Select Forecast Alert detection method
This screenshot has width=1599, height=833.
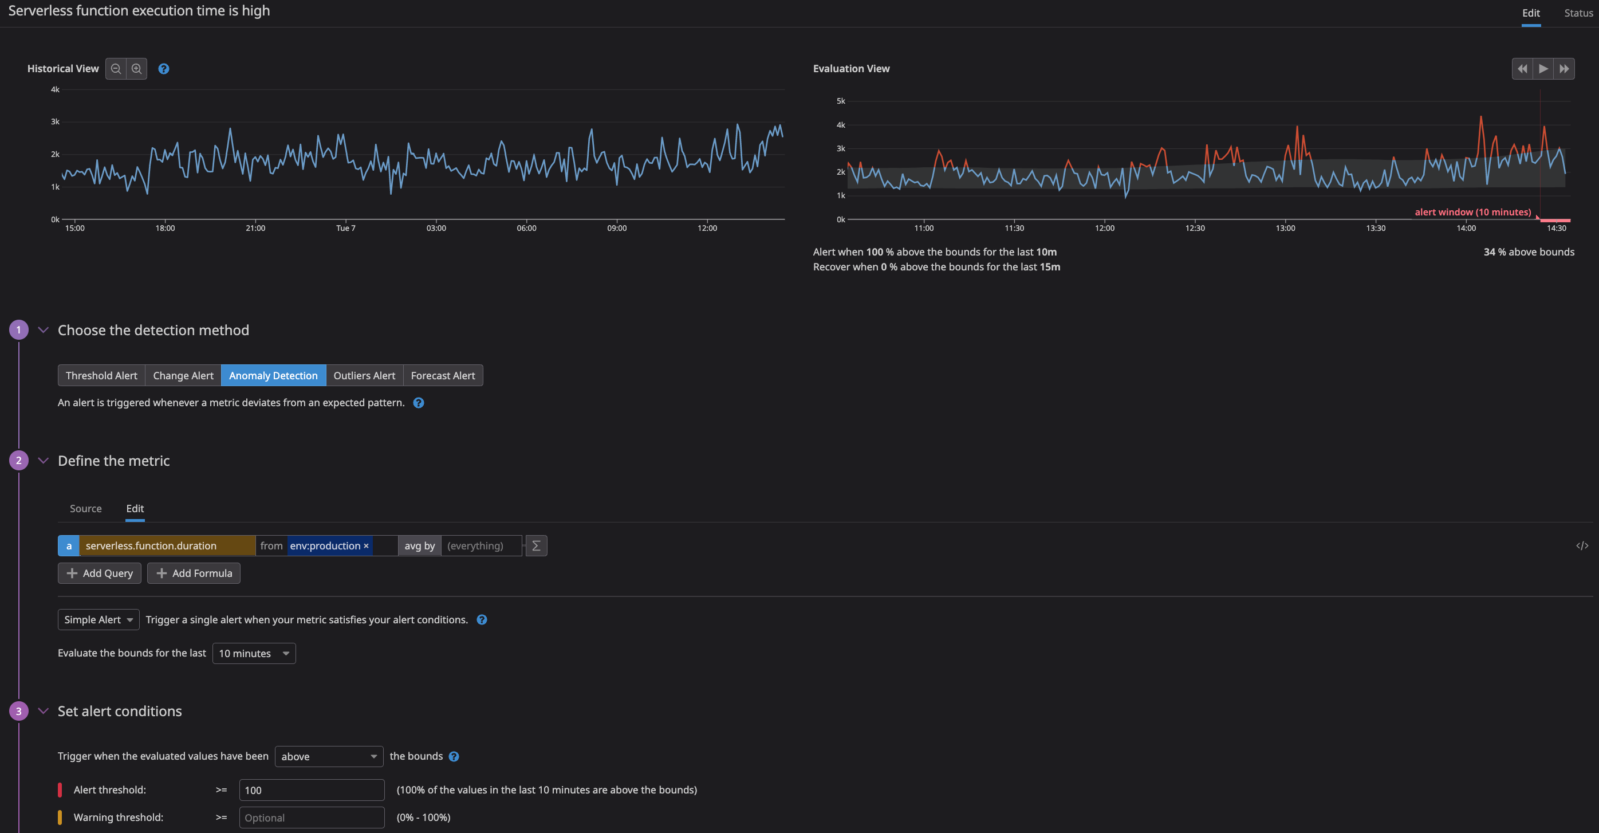(443, 375)
